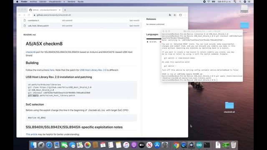Open App Store in dock
The width and height of the screenshot is (267, 150).
[157, 145]
